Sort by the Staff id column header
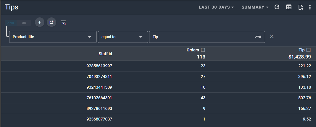This screenshot has height=127, width=316. (105, 54)
